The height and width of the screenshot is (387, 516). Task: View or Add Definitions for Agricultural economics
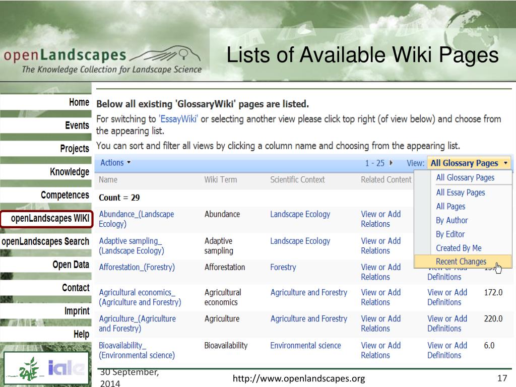pos(447,297)
